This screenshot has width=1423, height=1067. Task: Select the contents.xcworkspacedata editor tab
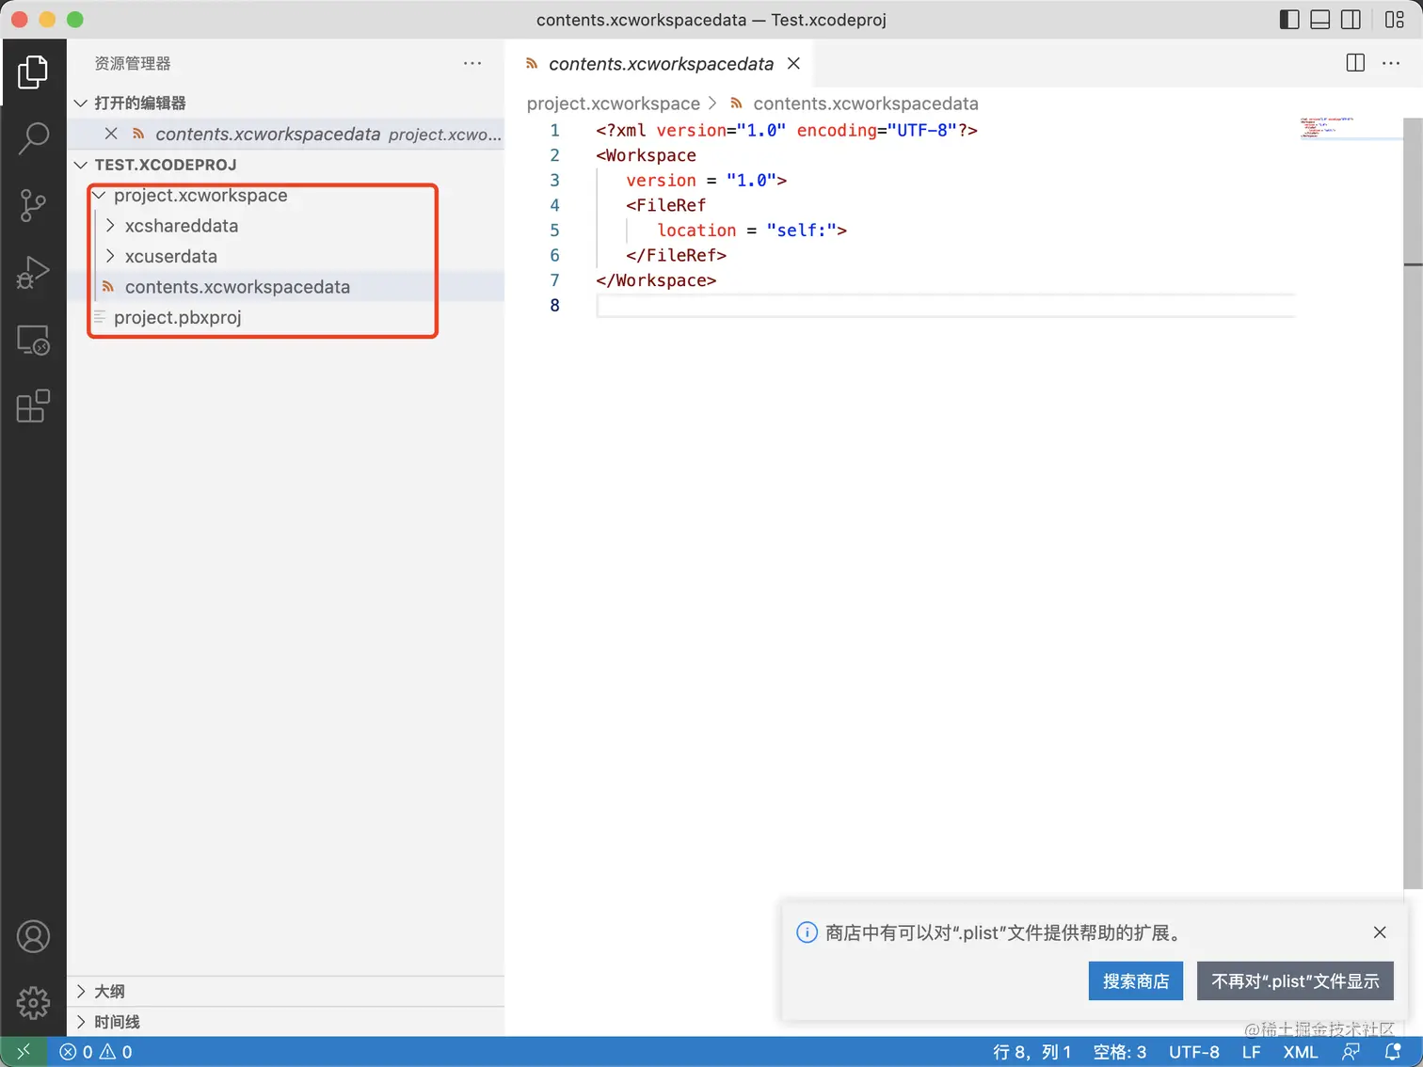tap(660, 63)
